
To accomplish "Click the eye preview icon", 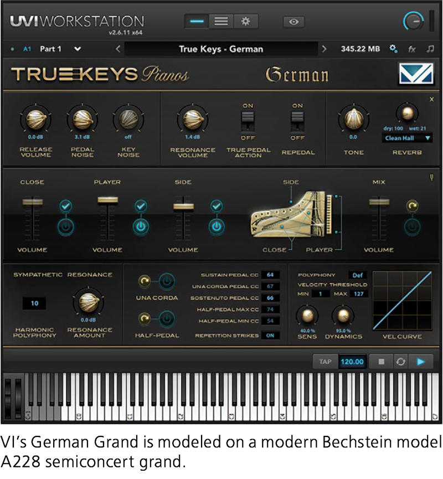I will [294, 22].
